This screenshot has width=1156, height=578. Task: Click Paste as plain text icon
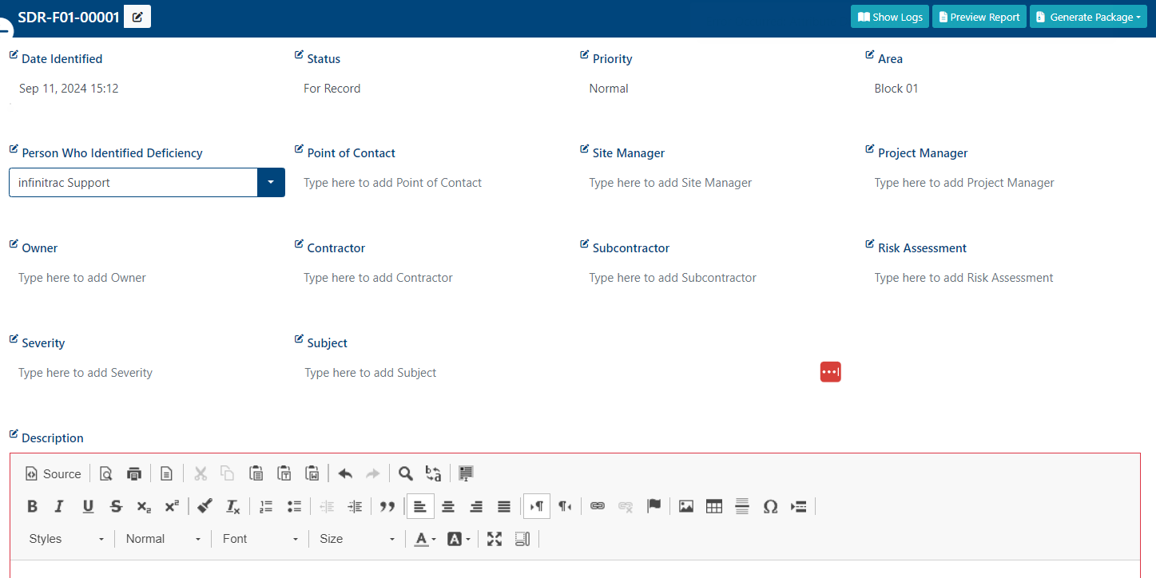(284, 473)
